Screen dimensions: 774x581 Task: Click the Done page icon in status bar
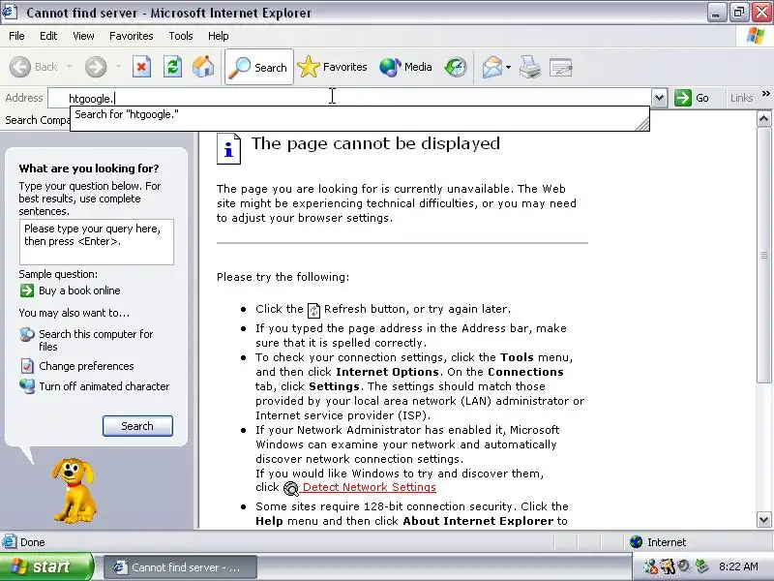(x=9, y=542)
